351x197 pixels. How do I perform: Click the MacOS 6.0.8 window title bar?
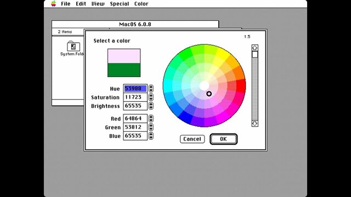click(x=135, y=24)
